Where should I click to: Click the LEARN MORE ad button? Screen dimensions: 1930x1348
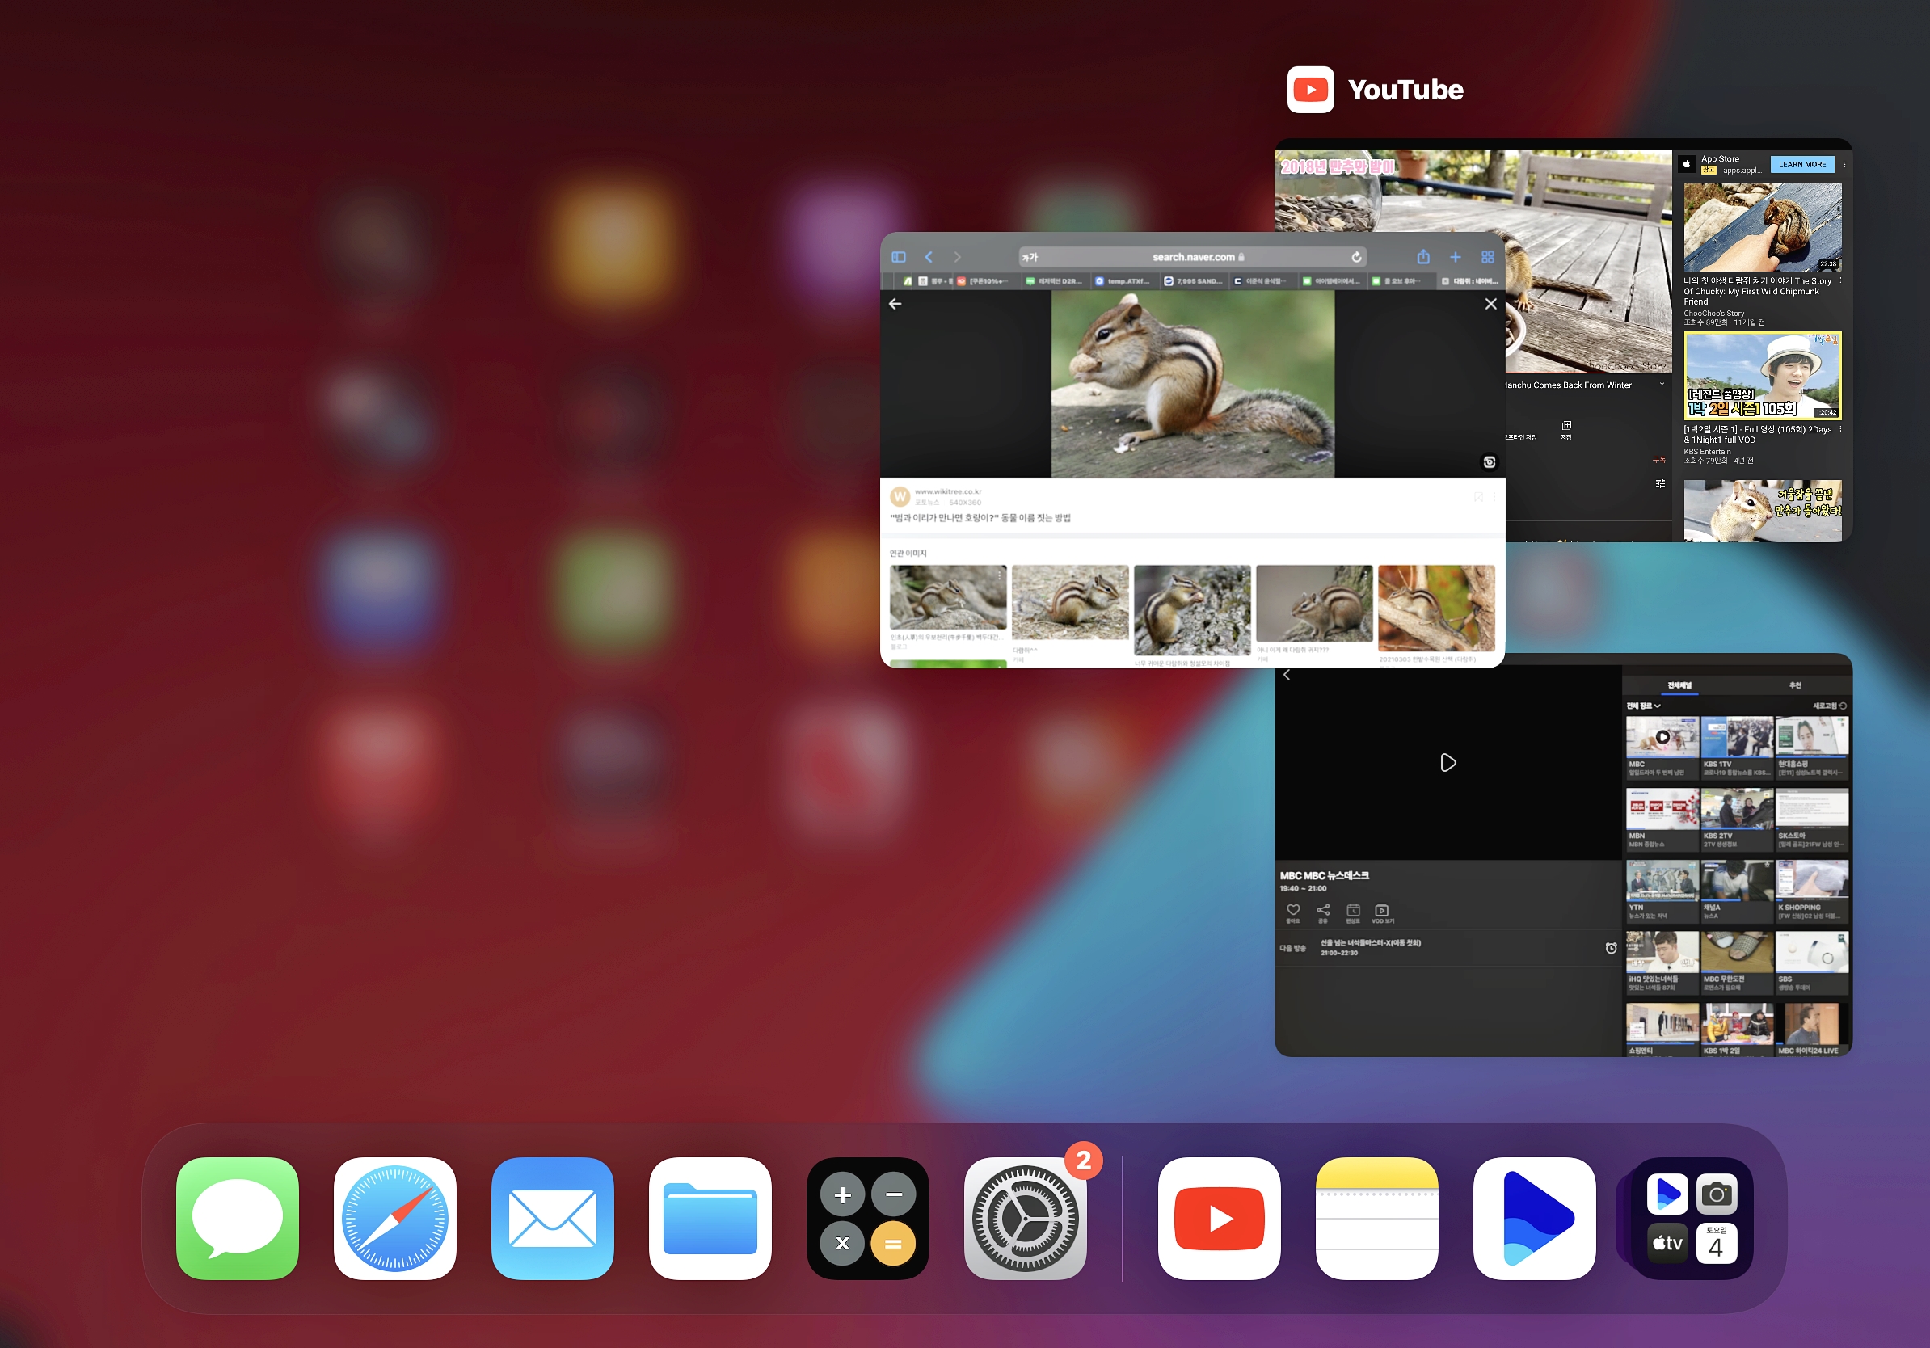(1801, 165)
